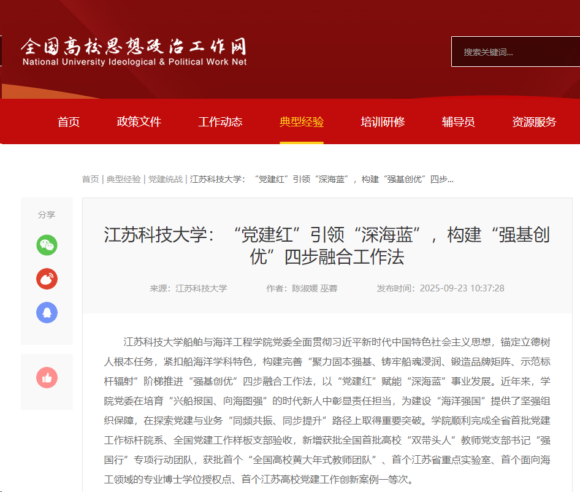Screen dimensions: 580x492
Task: Click the 首页 breadcrumb link
Action: click(x=90, y=179)
